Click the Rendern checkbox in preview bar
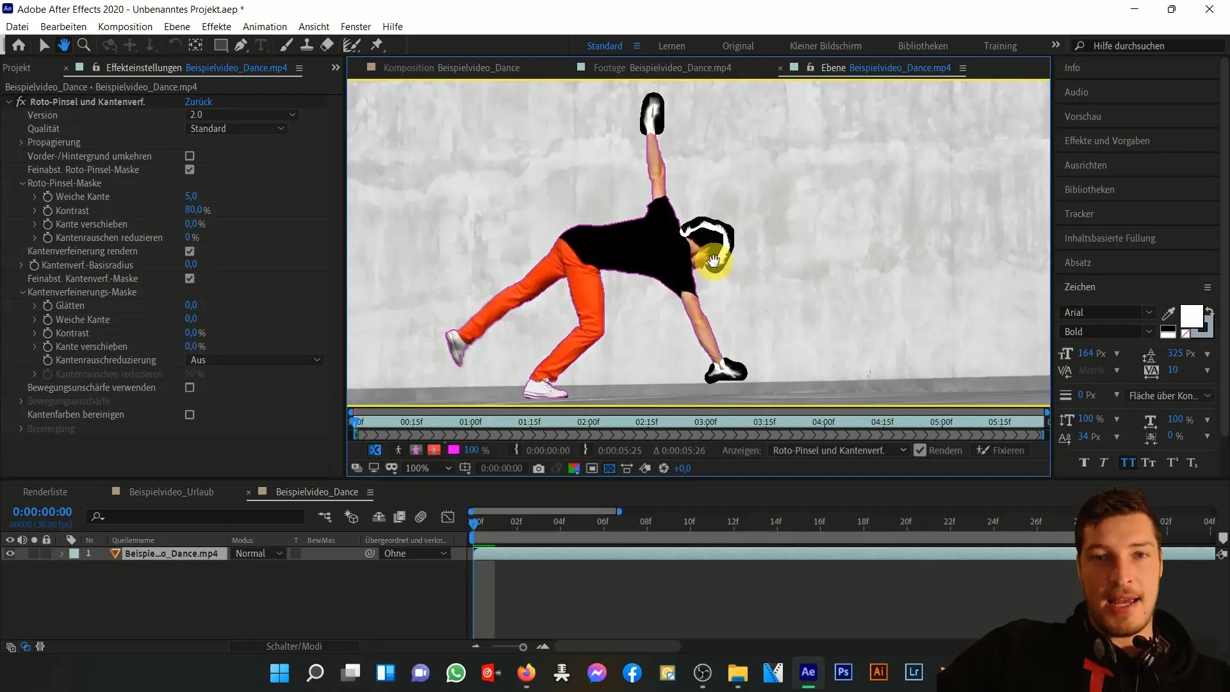 pos(920,450)
